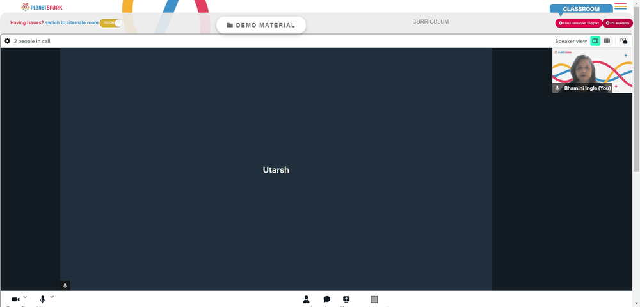Open the chat bubble icon
The image size is (640, 307).
point(326,299)
